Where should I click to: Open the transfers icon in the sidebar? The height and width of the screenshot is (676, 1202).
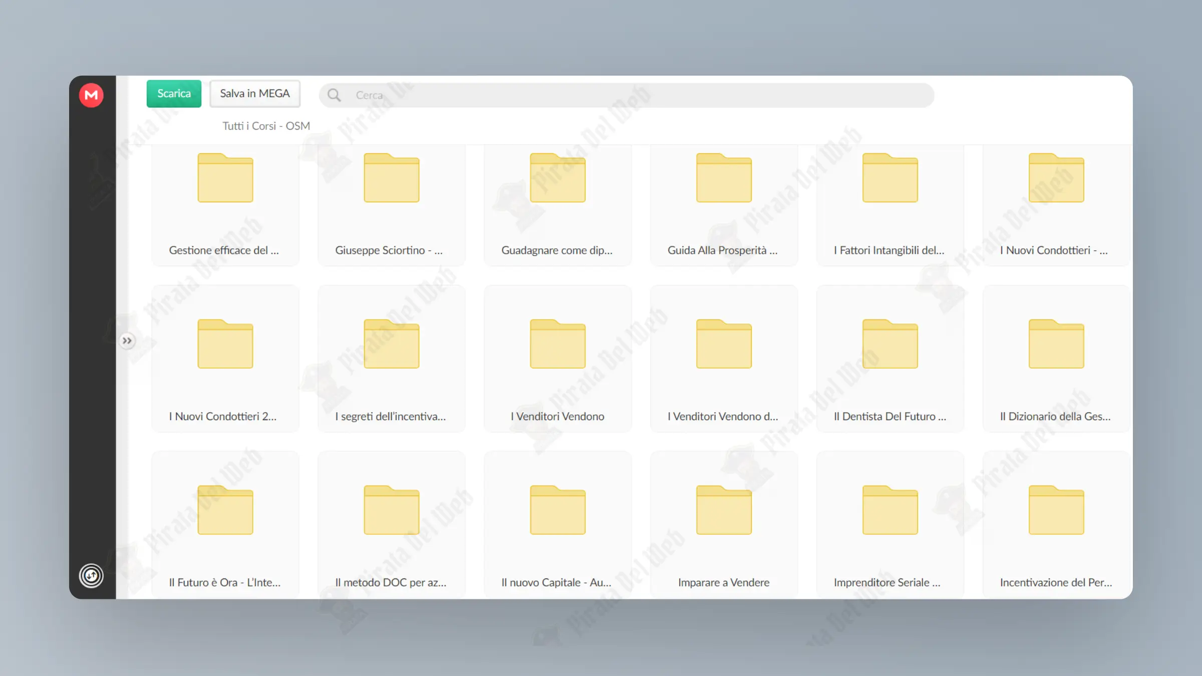(91, 575)
